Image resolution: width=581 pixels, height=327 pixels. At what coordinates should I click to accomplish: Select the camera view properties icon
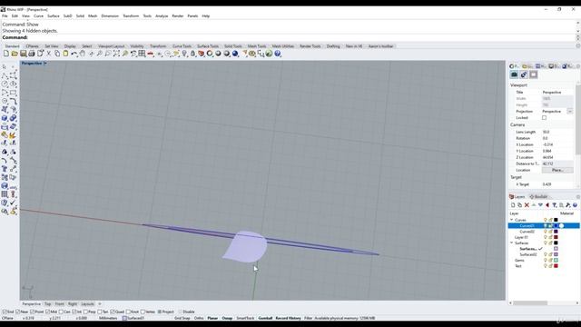pos(515,74)
